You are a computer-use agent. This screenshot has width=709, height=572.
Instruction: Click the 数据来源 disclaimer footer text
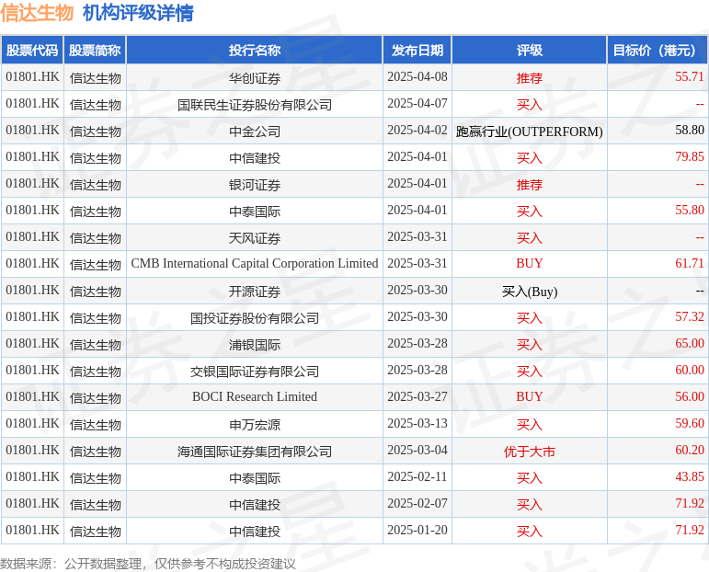tap(148, 564)
